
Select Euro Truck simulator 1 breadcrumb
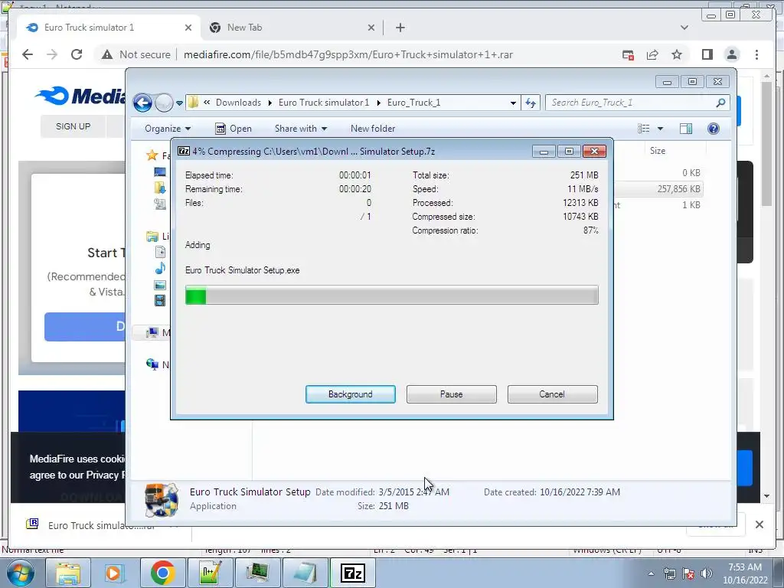coord(324,103)
